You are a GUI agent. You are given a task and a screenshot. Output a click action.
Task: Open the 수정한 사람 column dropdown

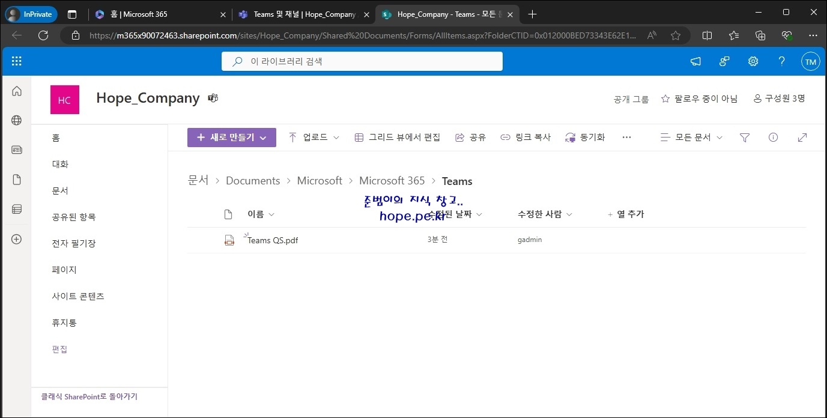(545, 214)
